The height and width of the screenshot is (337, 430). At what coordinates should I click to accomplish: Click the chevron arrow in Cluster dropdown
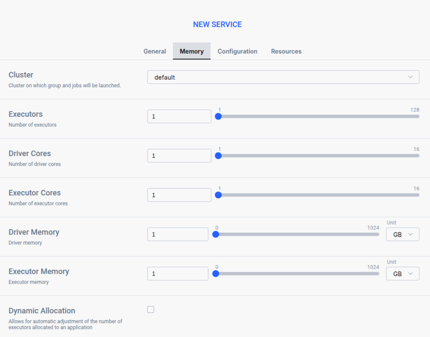[x=410, y=77]
